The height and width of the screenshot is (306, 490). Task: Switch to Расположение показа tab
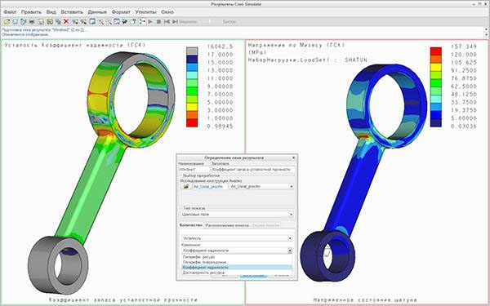(227, 225)
